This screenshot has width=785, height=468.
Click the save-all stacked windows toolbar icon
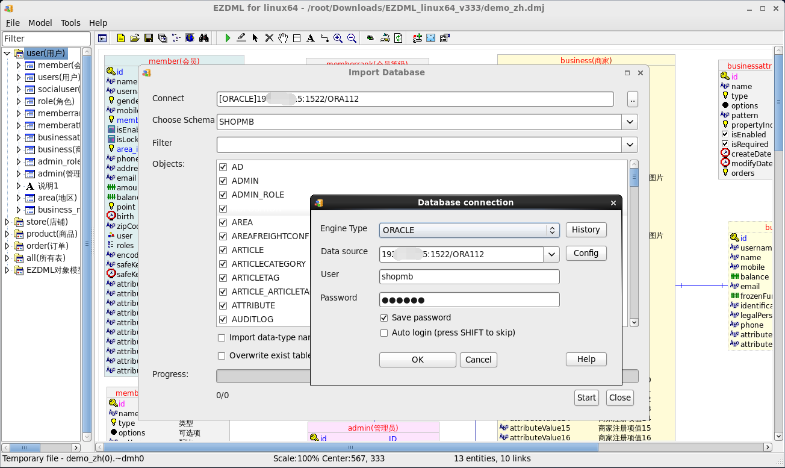(163, 38)
